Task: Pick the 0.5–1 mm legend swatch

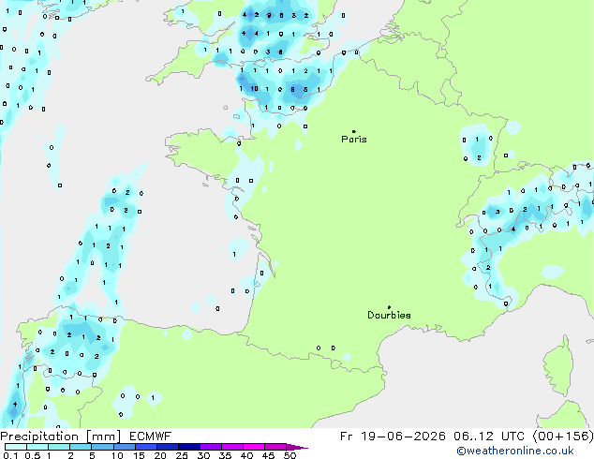Action: (37, 447)
